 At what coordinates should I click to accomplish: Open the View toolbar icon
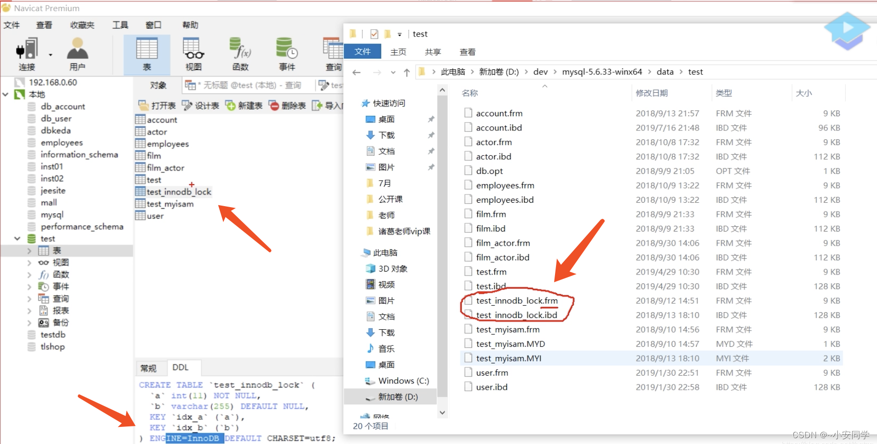[193, 55]
